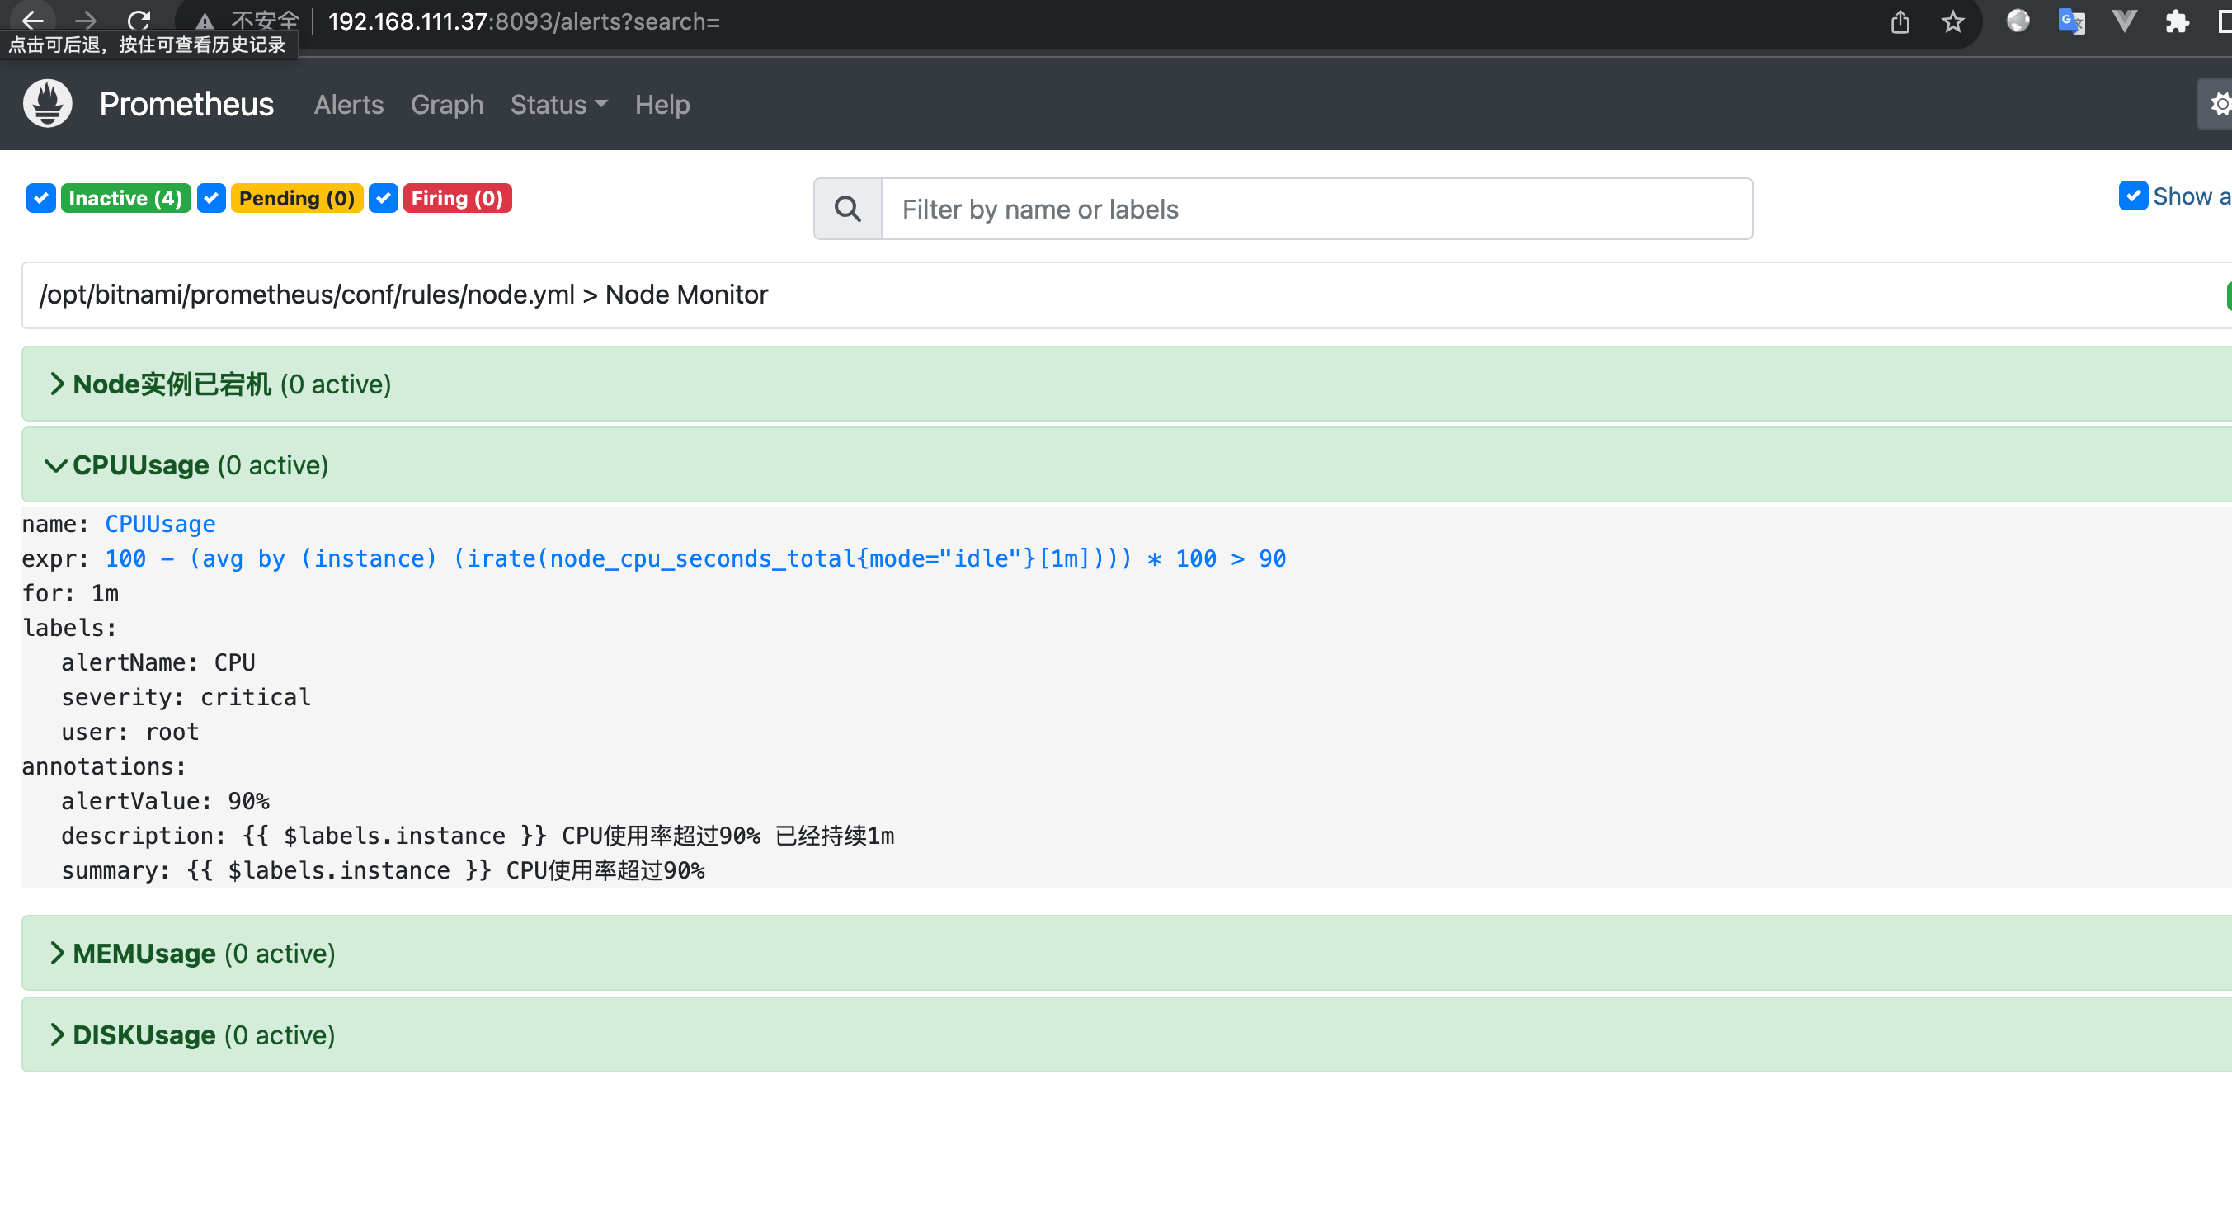Open the browser share icon
Viewport: 2232px width, 1211px height.
click(1900, 21)
